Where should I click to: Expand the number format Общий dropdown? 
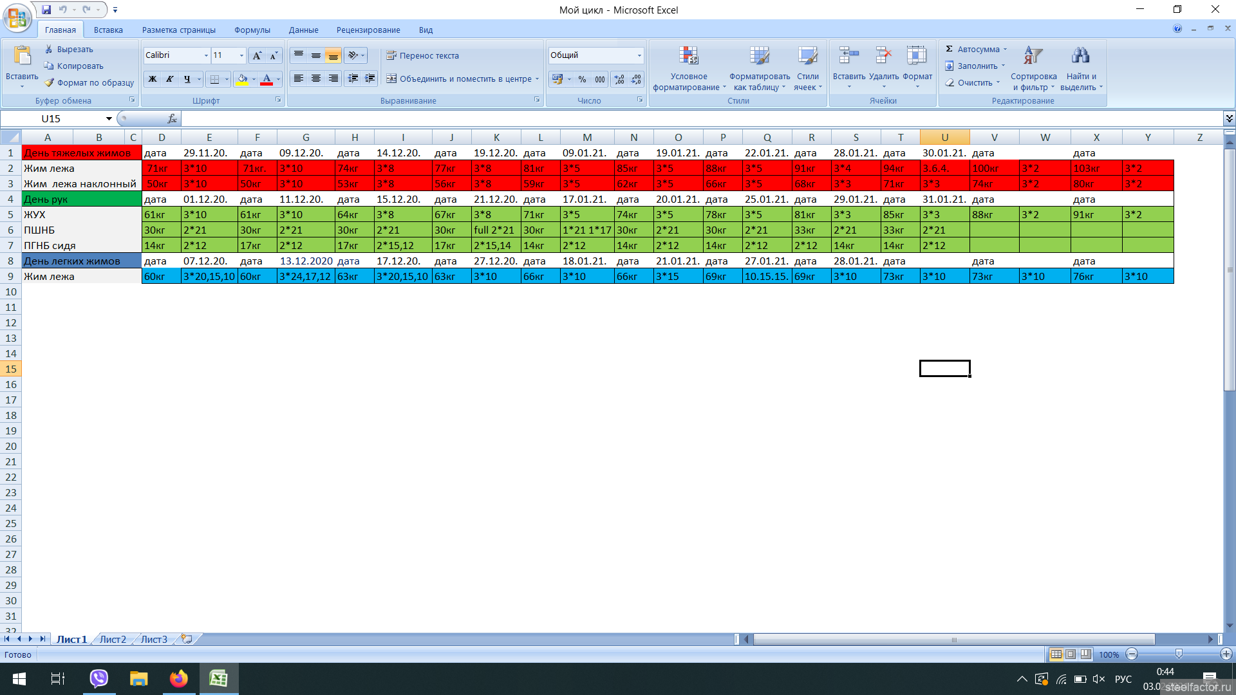coord(639,55)
